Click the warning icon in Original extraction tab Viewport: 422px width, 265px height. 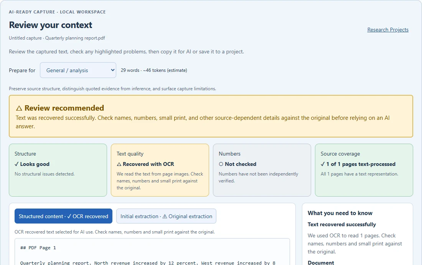(165, 216)
